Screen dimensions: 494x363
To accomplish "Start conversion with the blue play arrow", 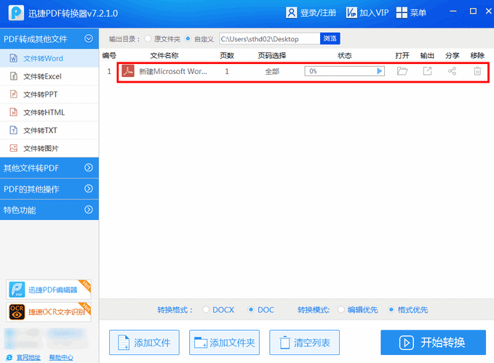I will point(380,71).
